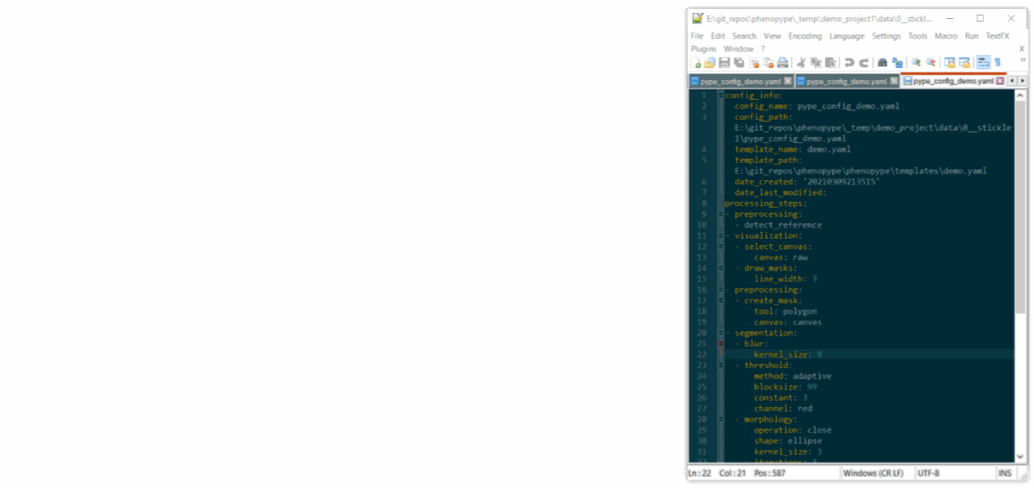Click the Open file folder icon

coord(709,63)
